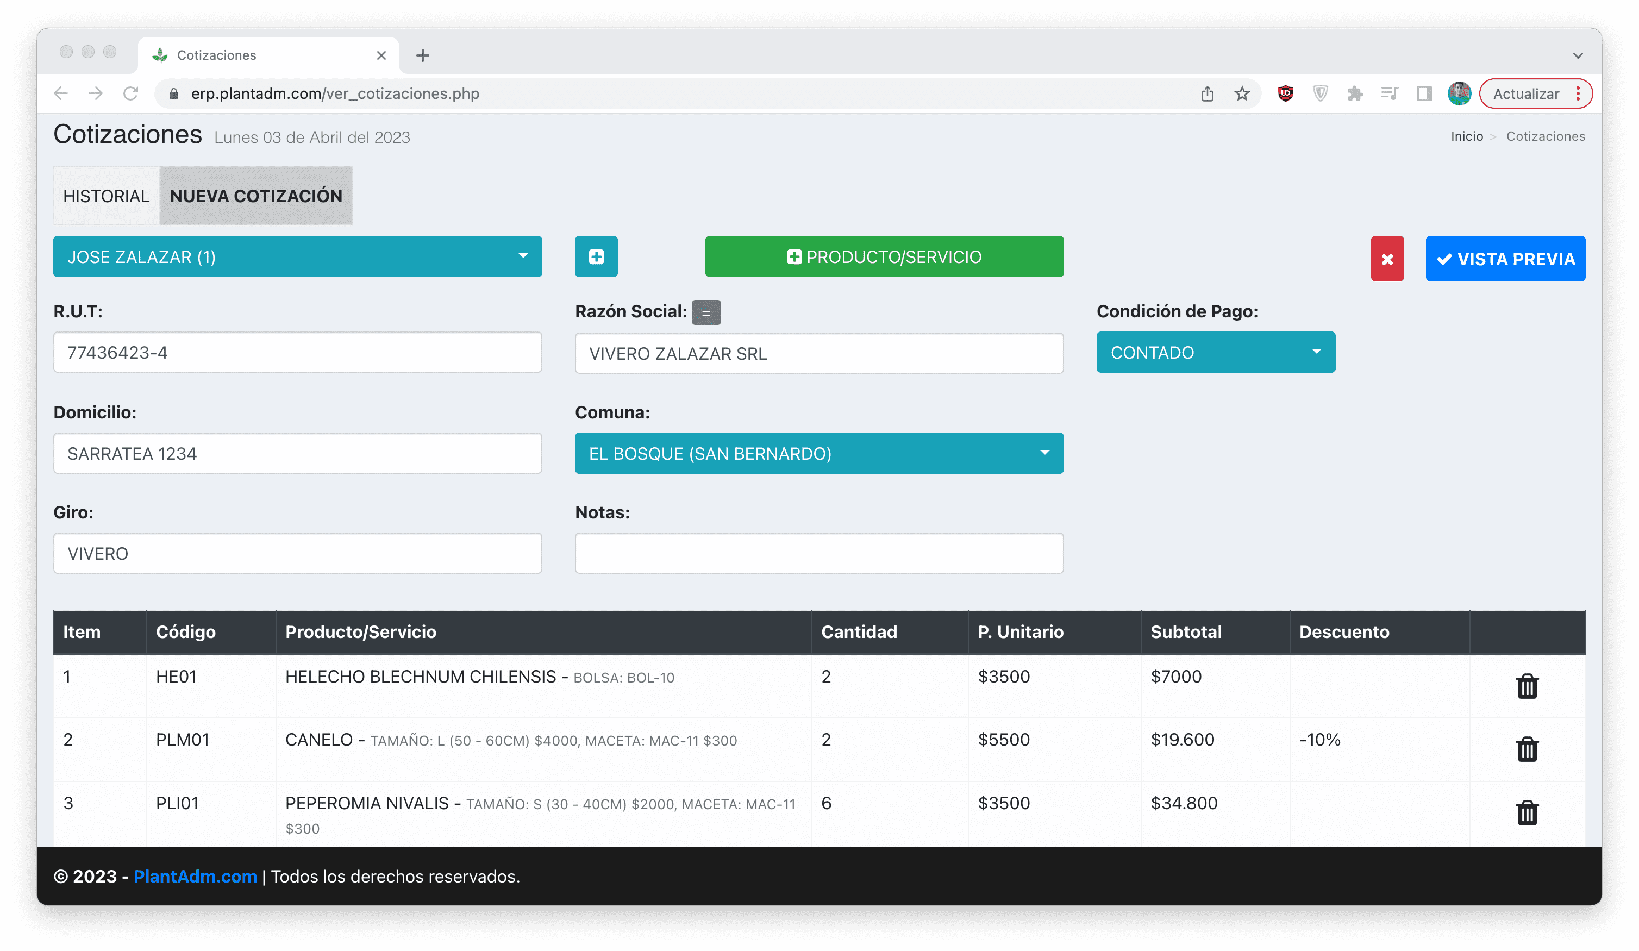The image size is (1639, 951).
Task: Click the red cancel X button
Action: [1387, 259]
